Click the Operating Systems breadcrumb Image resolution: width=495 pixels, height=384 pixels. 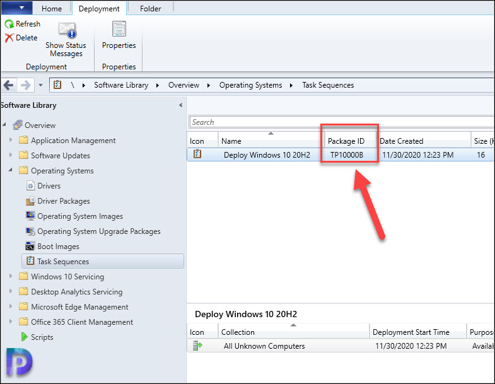(251, 85)
